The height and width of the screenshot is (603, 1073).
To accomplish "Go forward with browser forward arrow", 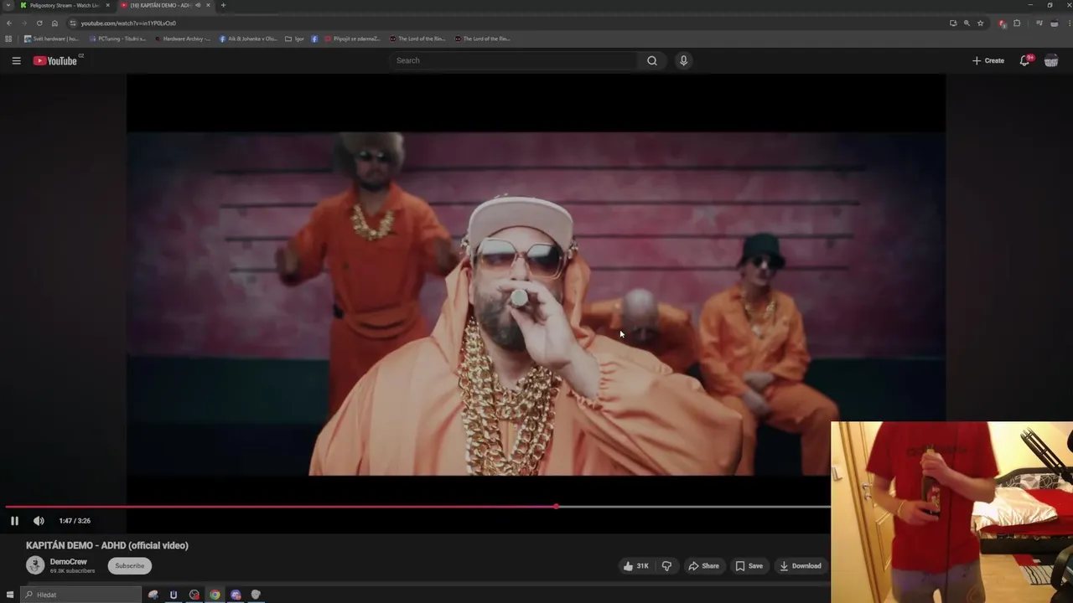I will [23, 23].
